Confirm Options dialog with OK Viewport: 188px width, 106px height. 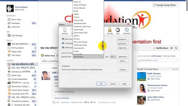(101, 84)
